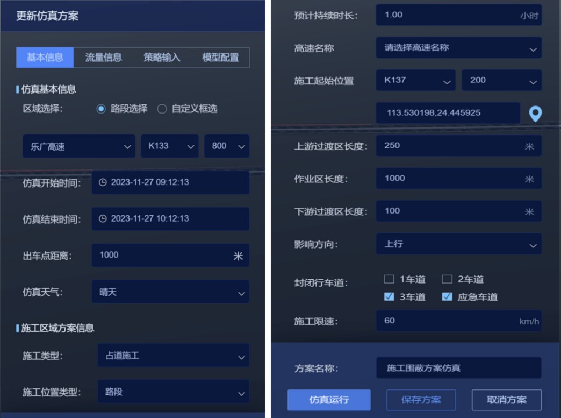Screen dimensions: 561x418
Task: Open the 800 offset dropdown
Action: (227, 146)
